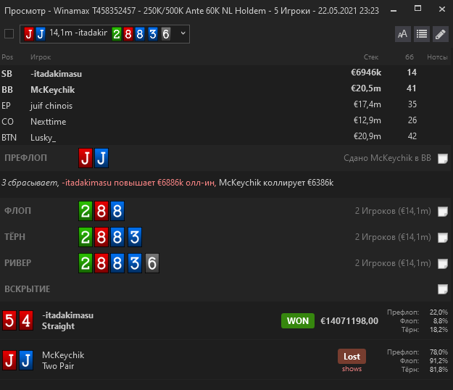Click the Lost badge for McKeychik
This screenshot has width=453, height=390.
[352, 357]
